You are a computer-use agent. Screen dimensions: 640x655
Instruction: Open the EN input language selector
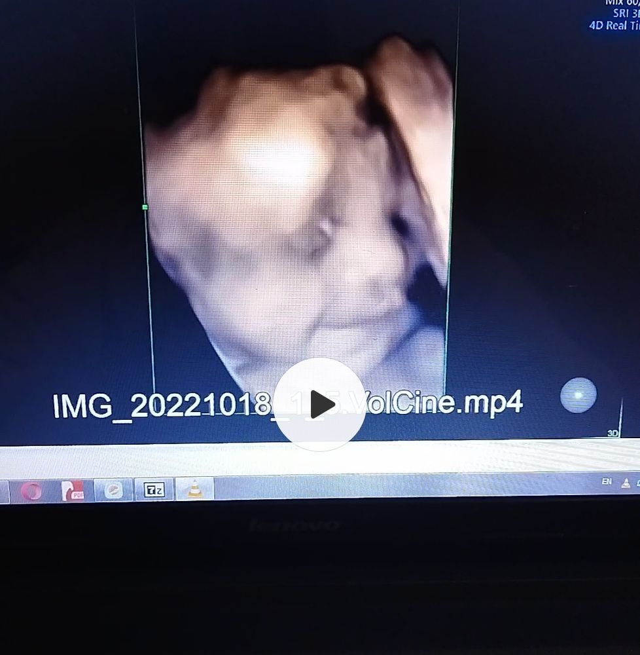point(607,481)
